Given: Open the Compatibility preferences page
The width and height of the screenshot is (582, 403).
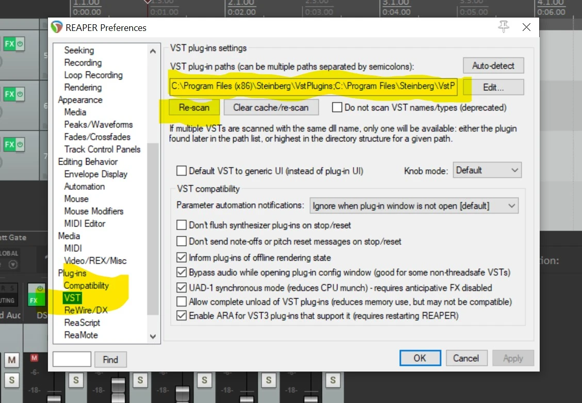Looking at the screenshot, I should [86, 285].
